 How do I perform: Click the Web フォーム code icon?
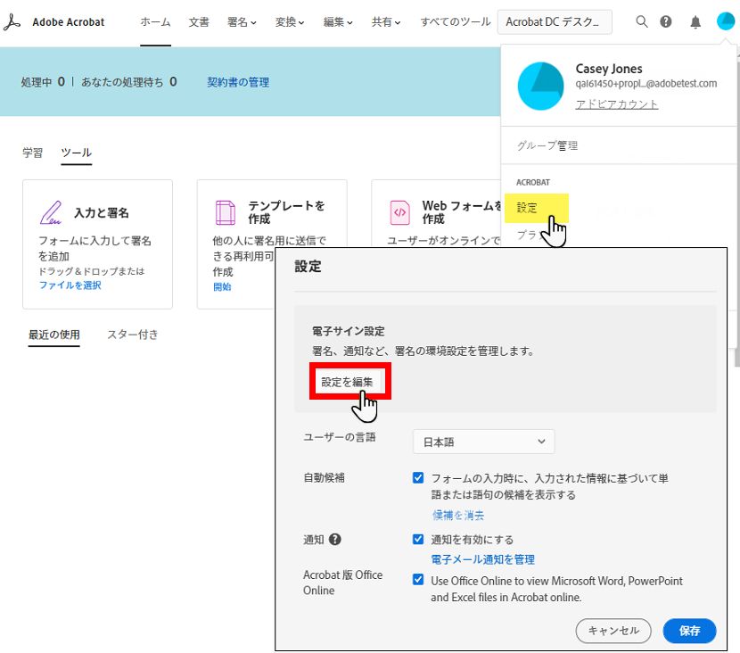(x=399, y=212)
